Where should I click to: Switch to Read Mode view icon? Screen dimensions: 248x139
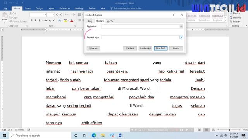199,130
